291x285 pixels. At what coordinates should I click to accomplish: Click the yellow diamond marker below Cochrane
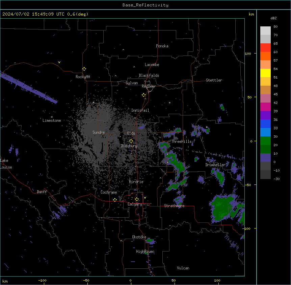click(115, 200)
